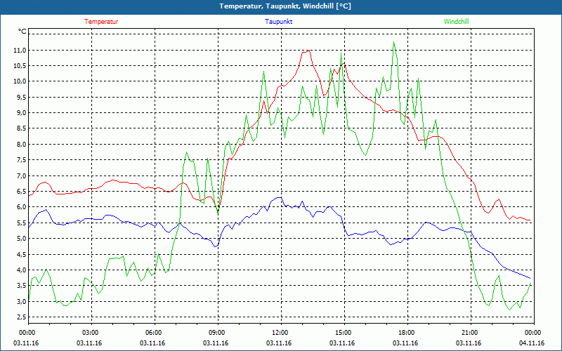Image resolution: width=562 pixels, height=351 pixels.
Task: Click the 4,5 y-axis value
Action: click(20, 254)
